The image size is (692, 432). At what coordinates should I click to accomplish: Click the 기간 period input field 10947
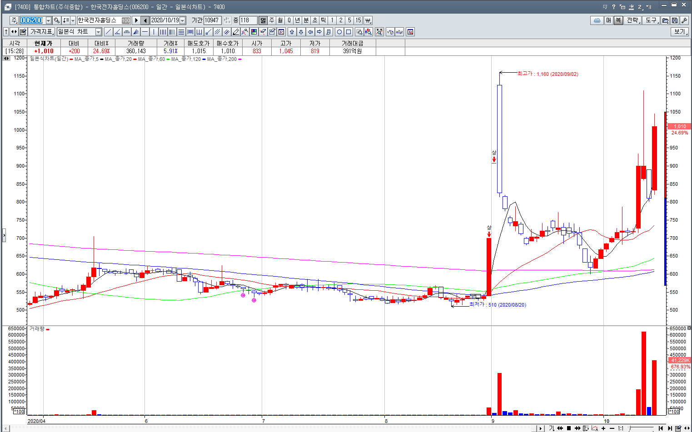(212, 20)
